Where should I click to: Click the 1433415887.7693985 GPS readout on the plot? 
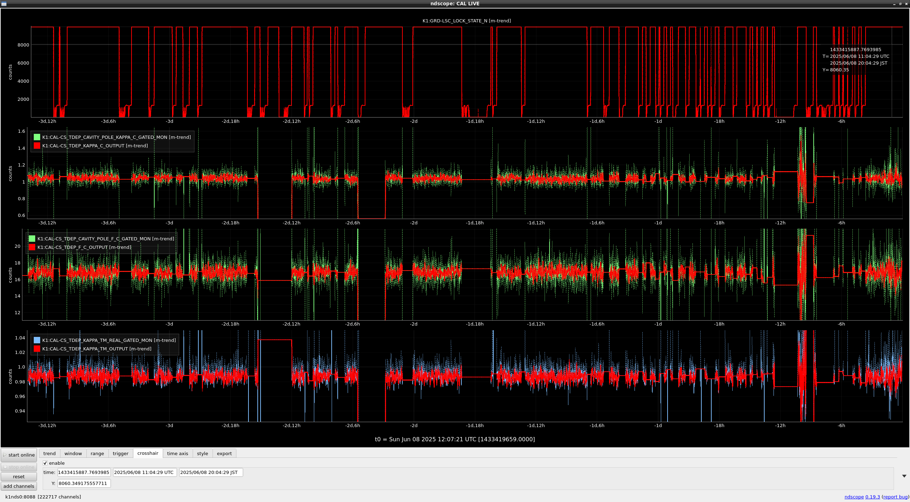tap(856, 49)
